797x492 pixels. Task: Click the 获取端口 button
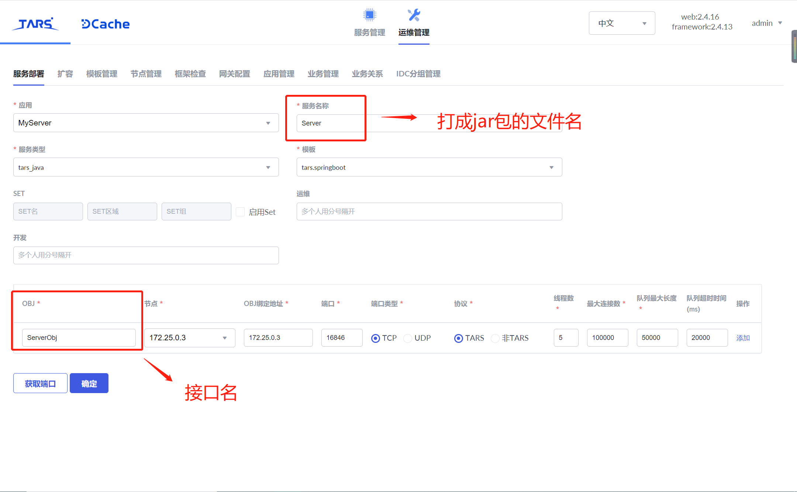point(40,383)
